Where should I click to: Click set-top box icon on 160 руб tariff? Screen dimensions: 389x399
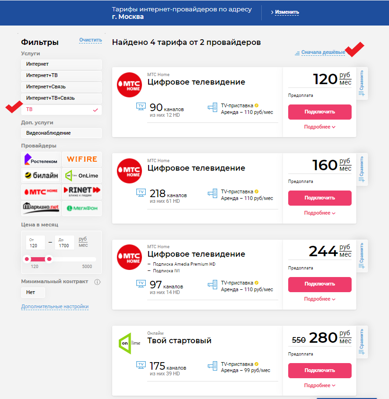[212, 193]
